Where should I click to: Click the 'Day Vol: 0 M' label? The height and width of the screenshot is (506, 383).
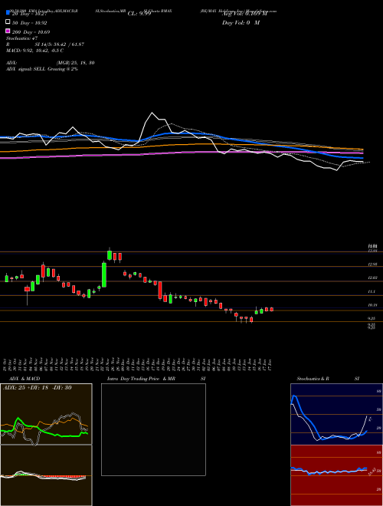click(241, 22)
